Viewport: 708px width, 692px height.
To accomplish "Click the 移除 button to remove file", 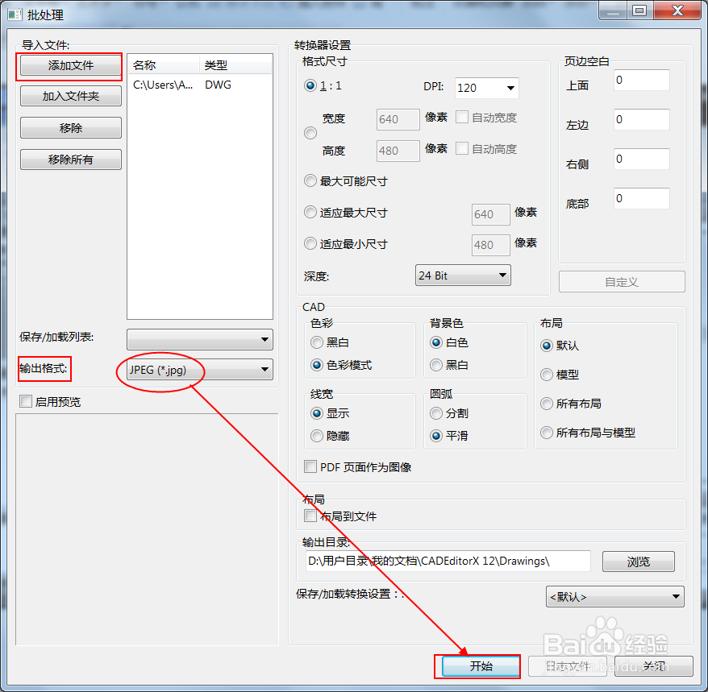I will point(69,127).
